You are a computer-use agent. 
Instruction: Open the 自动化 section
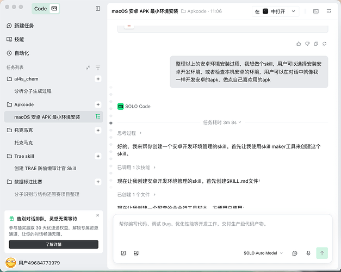click(18, 53)
